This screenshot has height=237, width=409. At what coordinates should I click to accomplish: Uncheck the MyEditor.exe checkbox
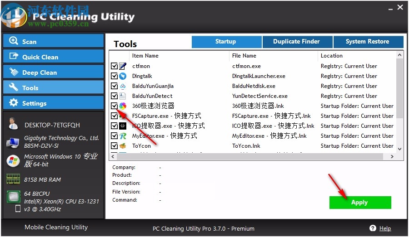pos(114,136)
